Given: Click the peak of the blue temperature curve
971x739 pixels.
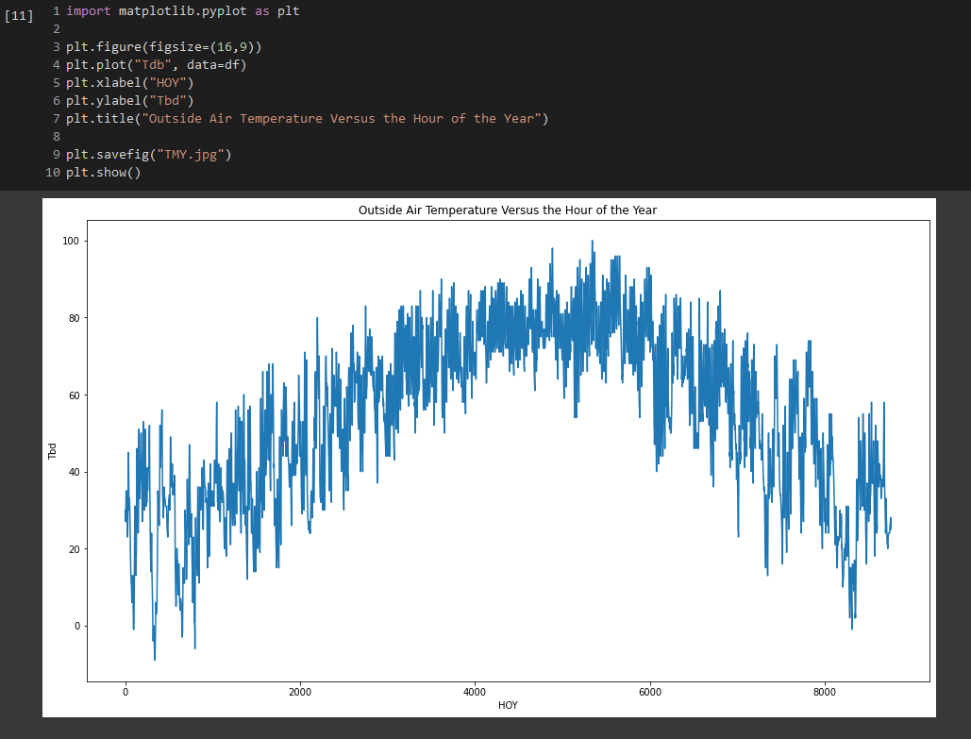Looking at the screenshot, I should tap(594, 242).
